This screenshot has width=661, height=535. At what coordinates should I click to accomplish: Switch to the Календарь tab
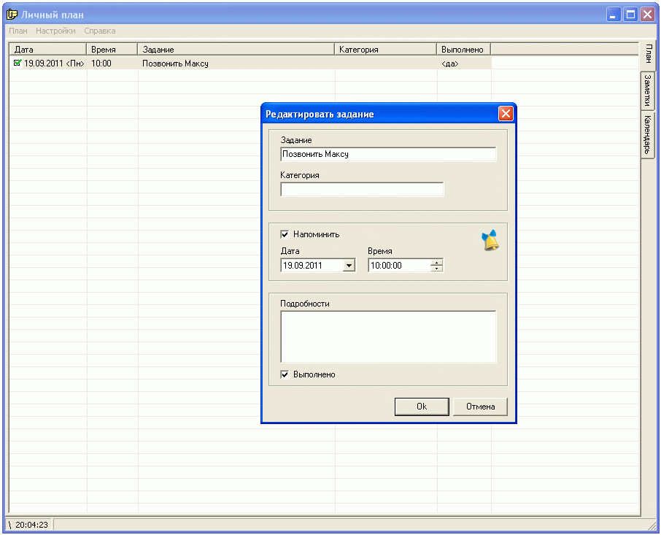648,135
